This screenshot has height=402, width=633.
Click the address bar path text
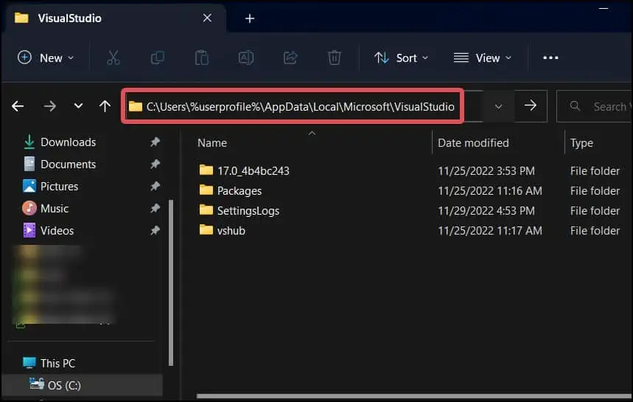tap(301, 107)
